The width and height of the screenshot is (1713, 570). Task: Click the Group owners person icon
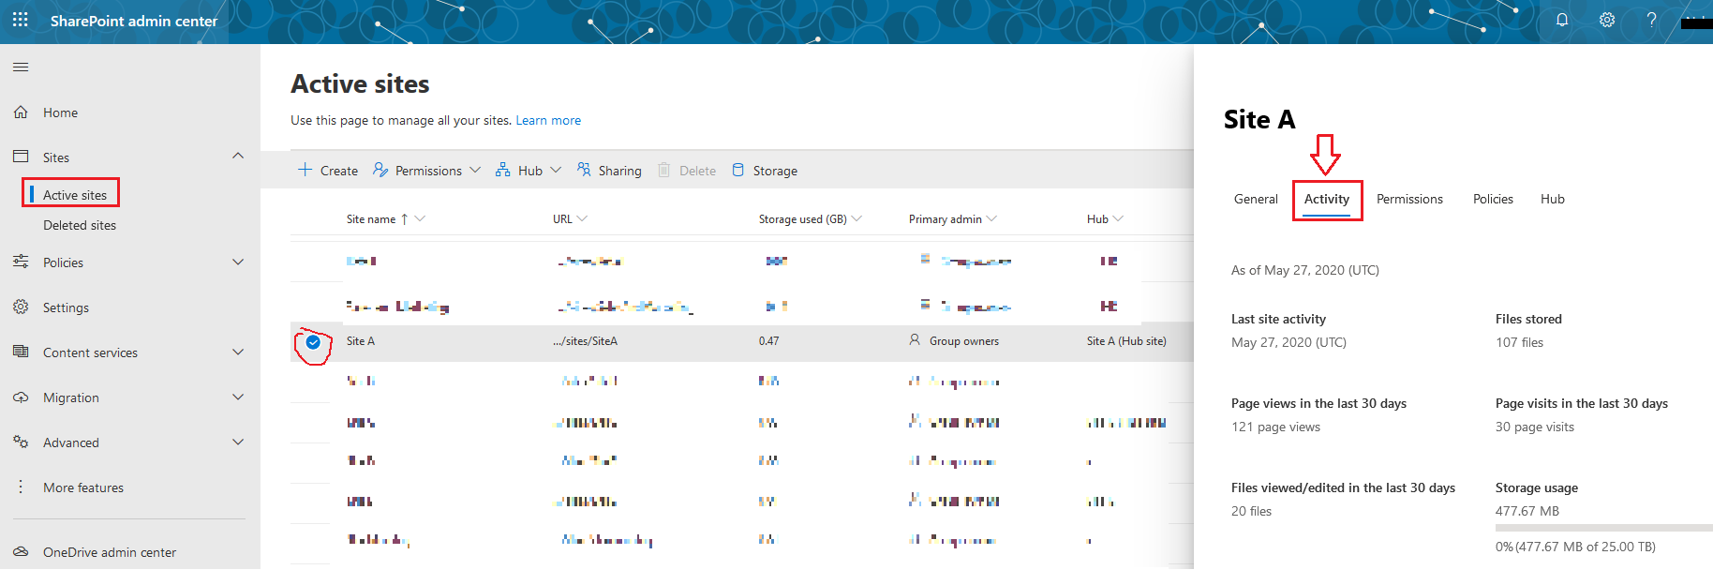[915, 340]
